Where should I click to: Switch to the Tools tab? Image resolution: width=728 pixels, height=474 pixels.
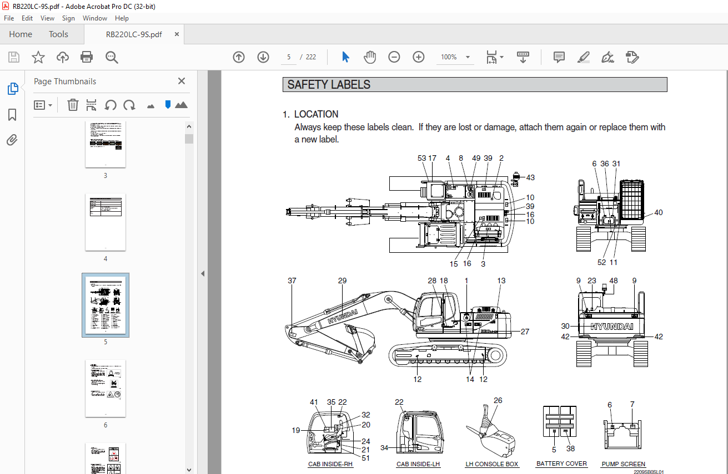[58, 34]
